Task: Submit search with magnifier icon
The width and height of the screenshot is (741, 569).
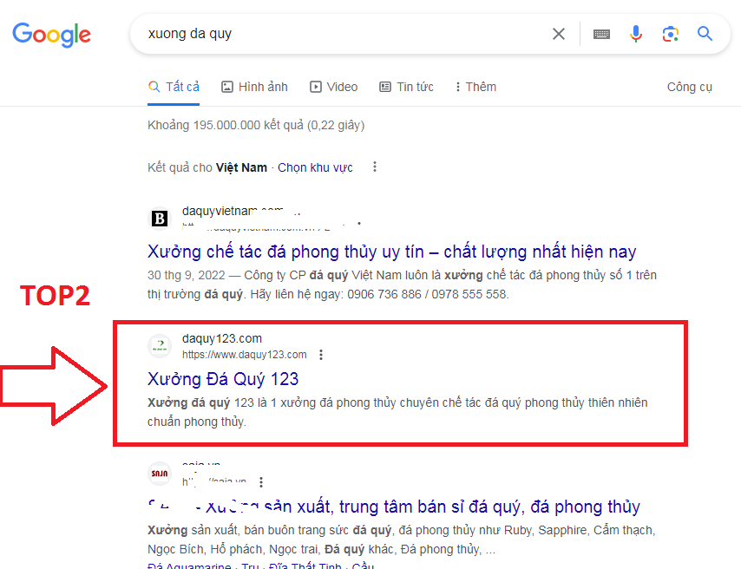Action: [x=705, y=34]
